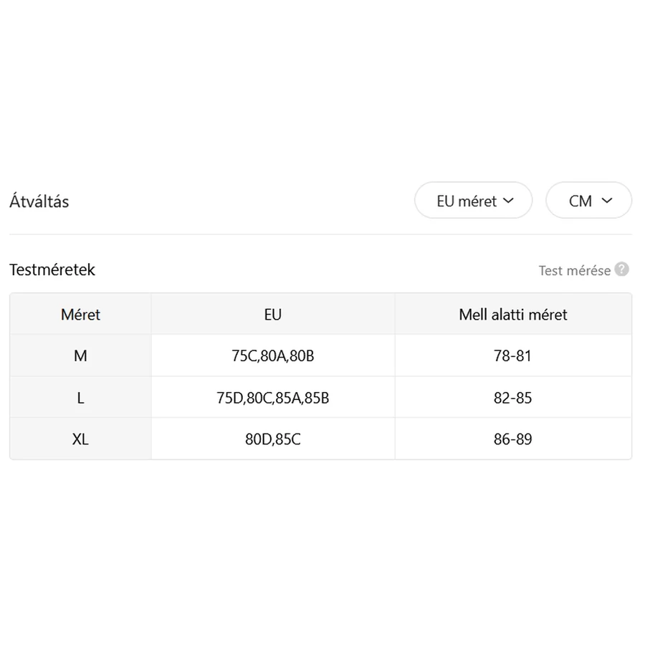Open the CM unit dropdown

click(588, 201)
